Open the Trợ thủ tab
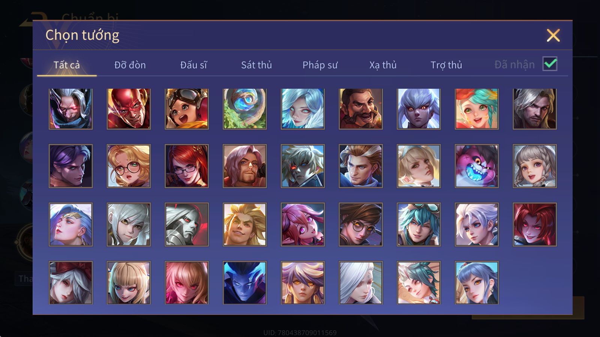The height and width of the screenshot is (337, 600). tap(446, 65)
